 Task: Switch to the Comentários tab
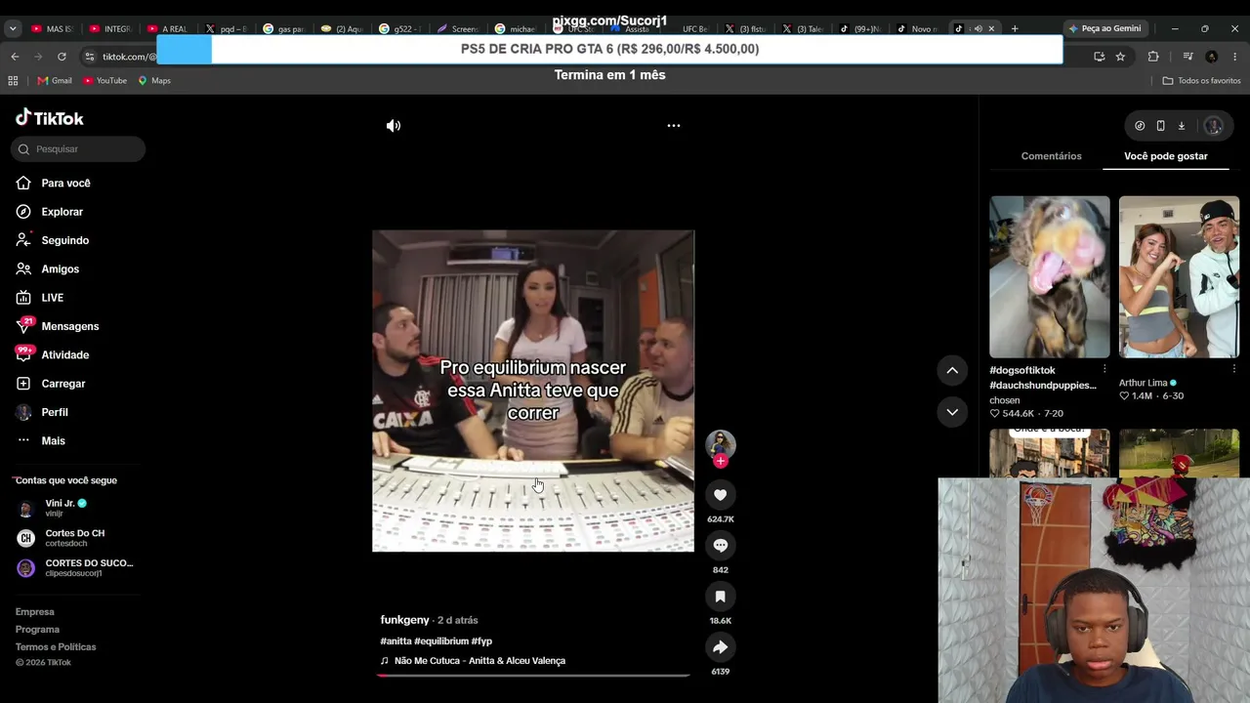pos(1051,156)
